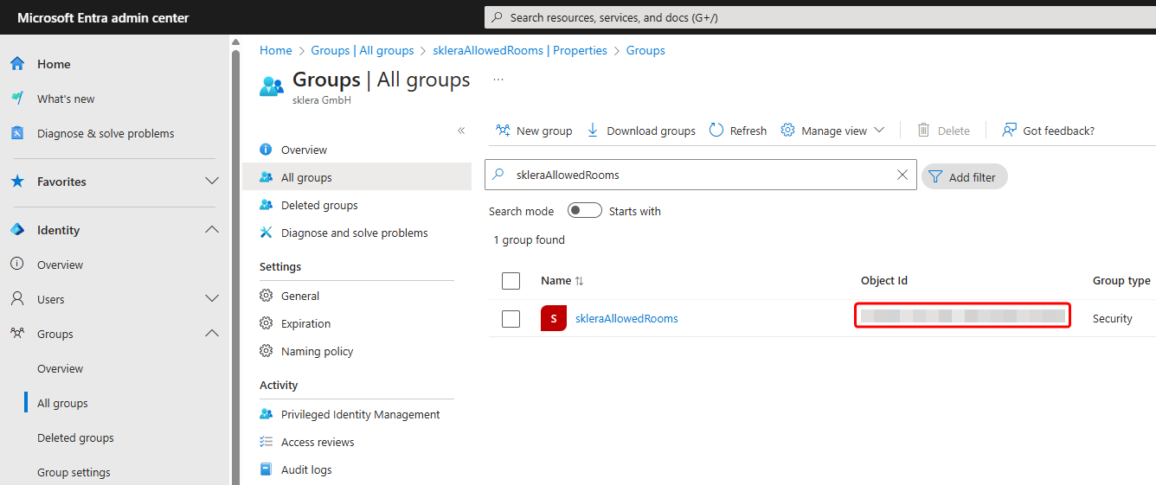Viewport: 1156px width, 485px height.
Task: Click the Users person icon
Action: pyautogui.click(x=17, y=299)
